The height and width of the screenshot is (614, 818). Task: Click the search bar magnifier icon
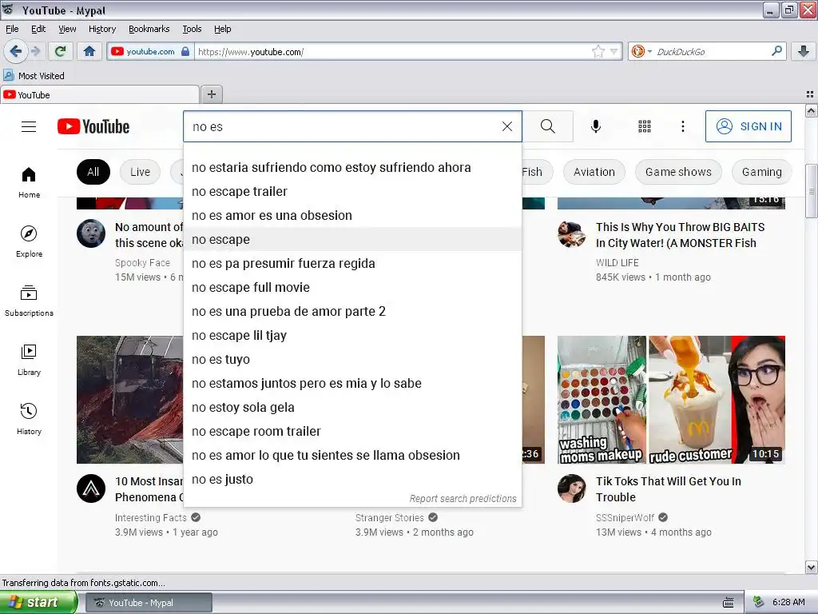click(776, 51)
